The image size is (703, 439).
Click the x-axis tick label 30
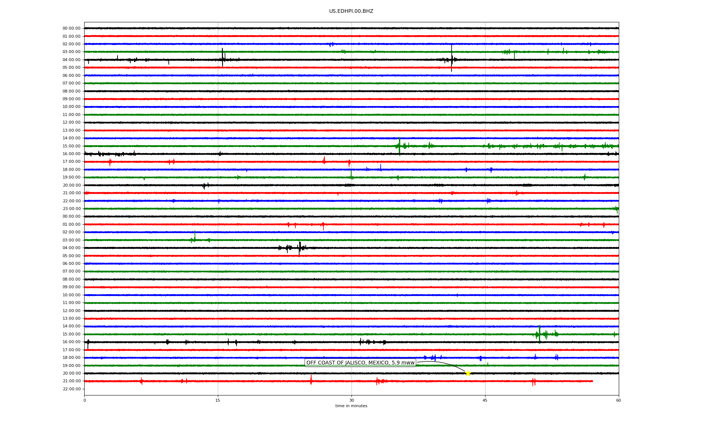point(351,400)
